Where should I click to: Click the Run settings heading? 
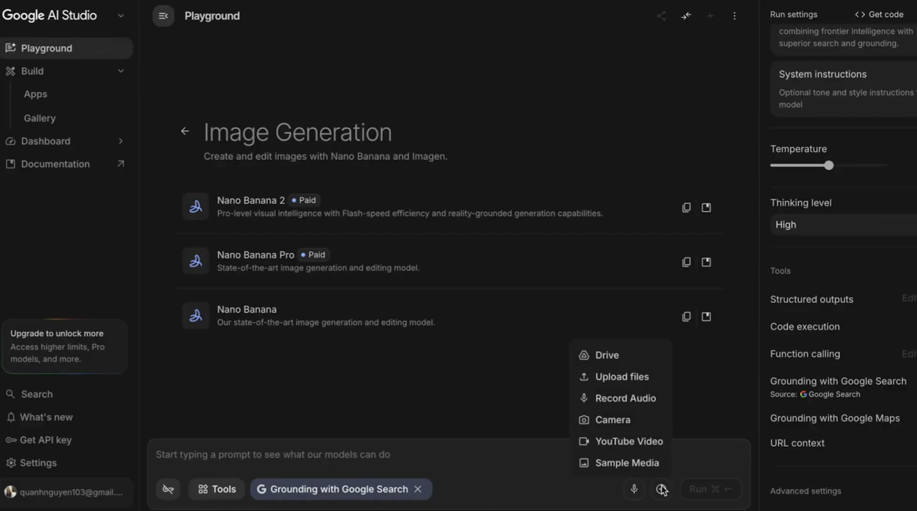point(794,14)
